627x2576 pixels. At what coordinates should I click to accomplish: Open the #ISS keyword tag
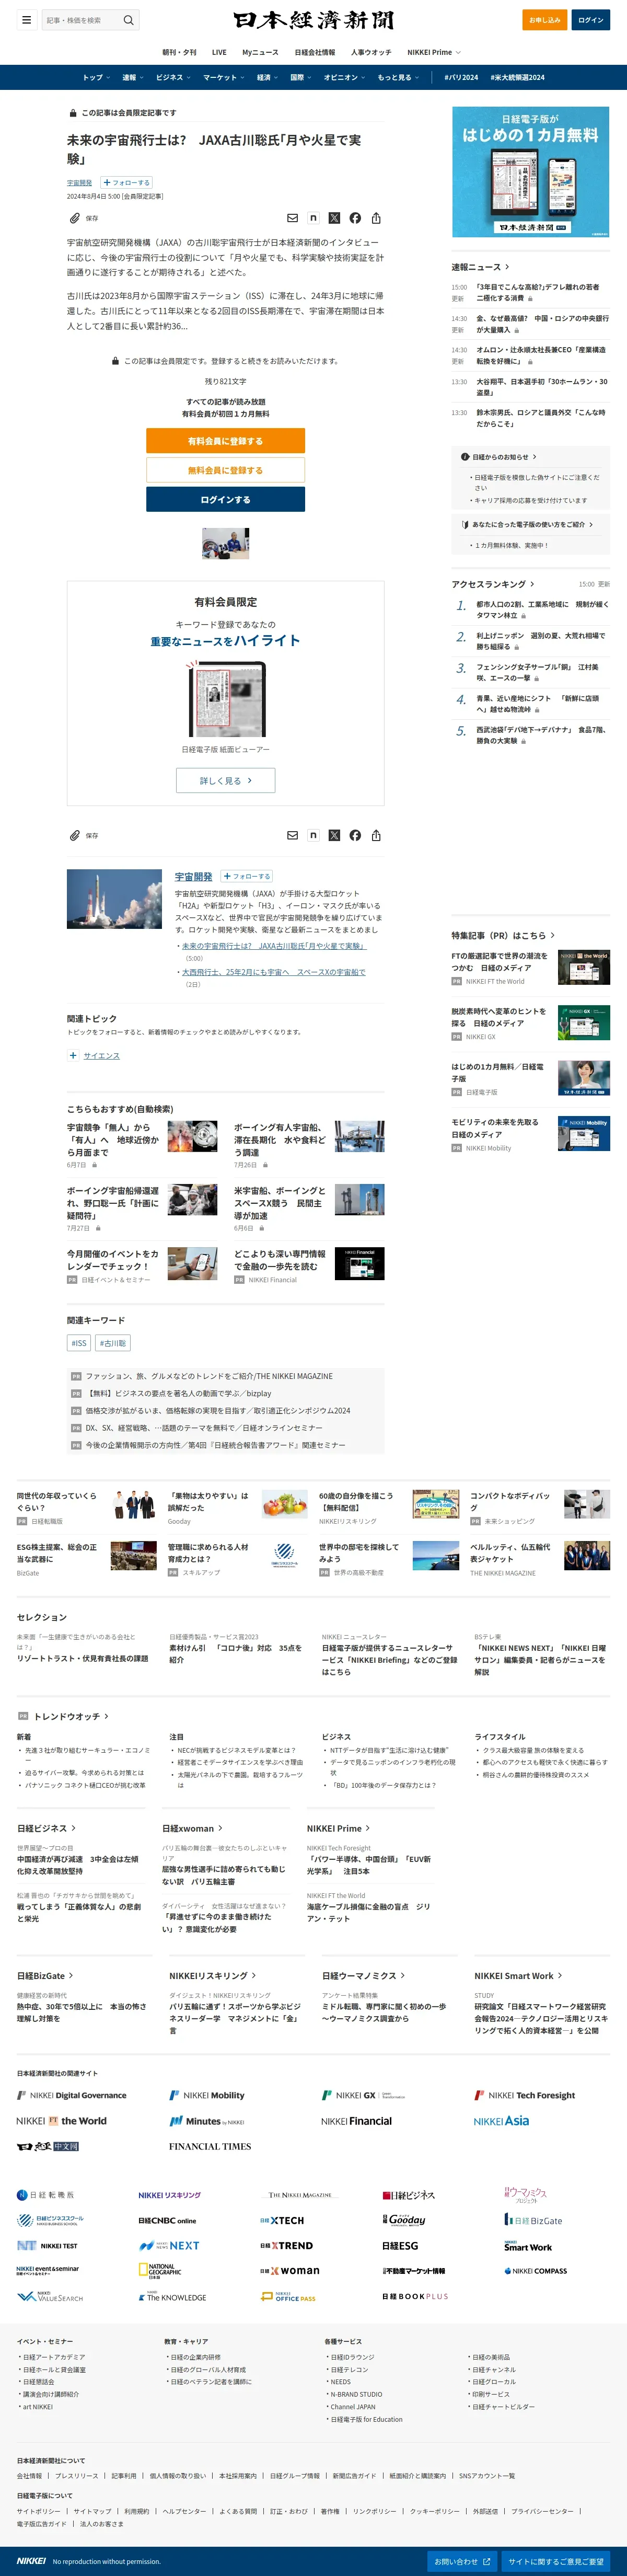click(x=78, y=1343)
